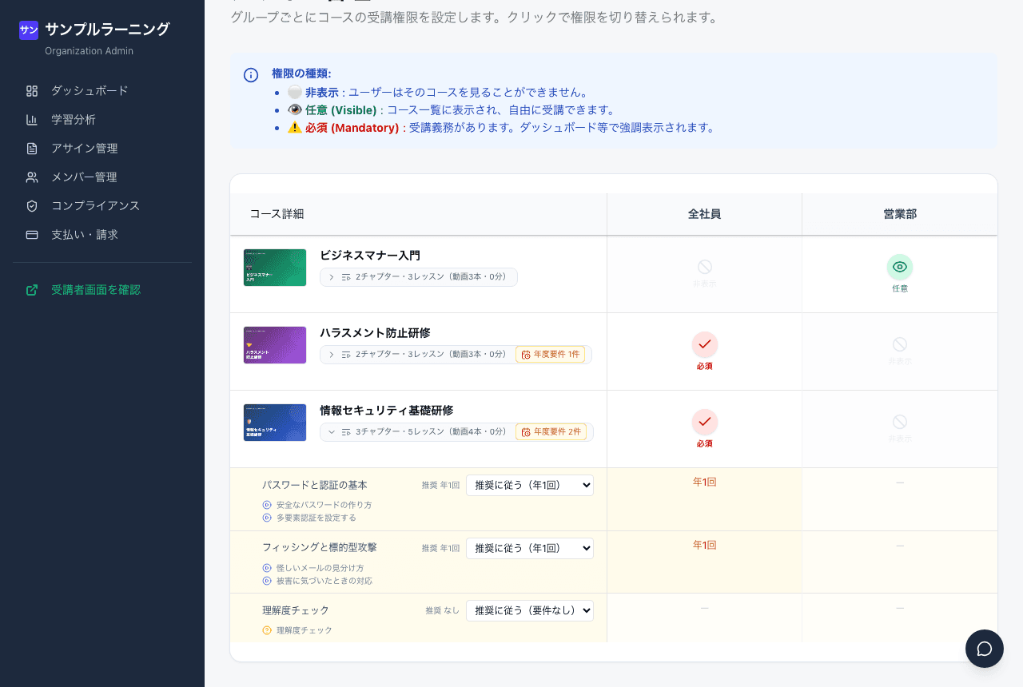Click ハラスメント防止研修 course title
This screenshot has height=687, width=1023.
click(375, 333)
